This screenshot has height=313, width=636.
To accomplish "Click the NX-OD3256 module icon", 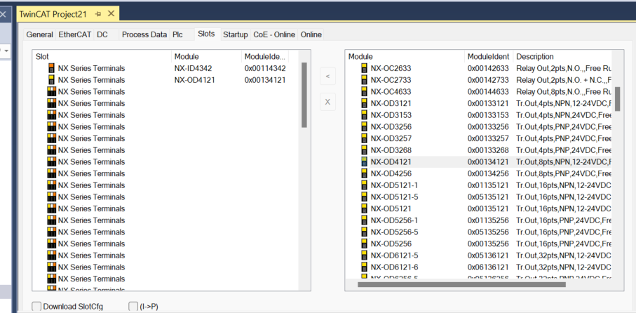I will [364, 126].
